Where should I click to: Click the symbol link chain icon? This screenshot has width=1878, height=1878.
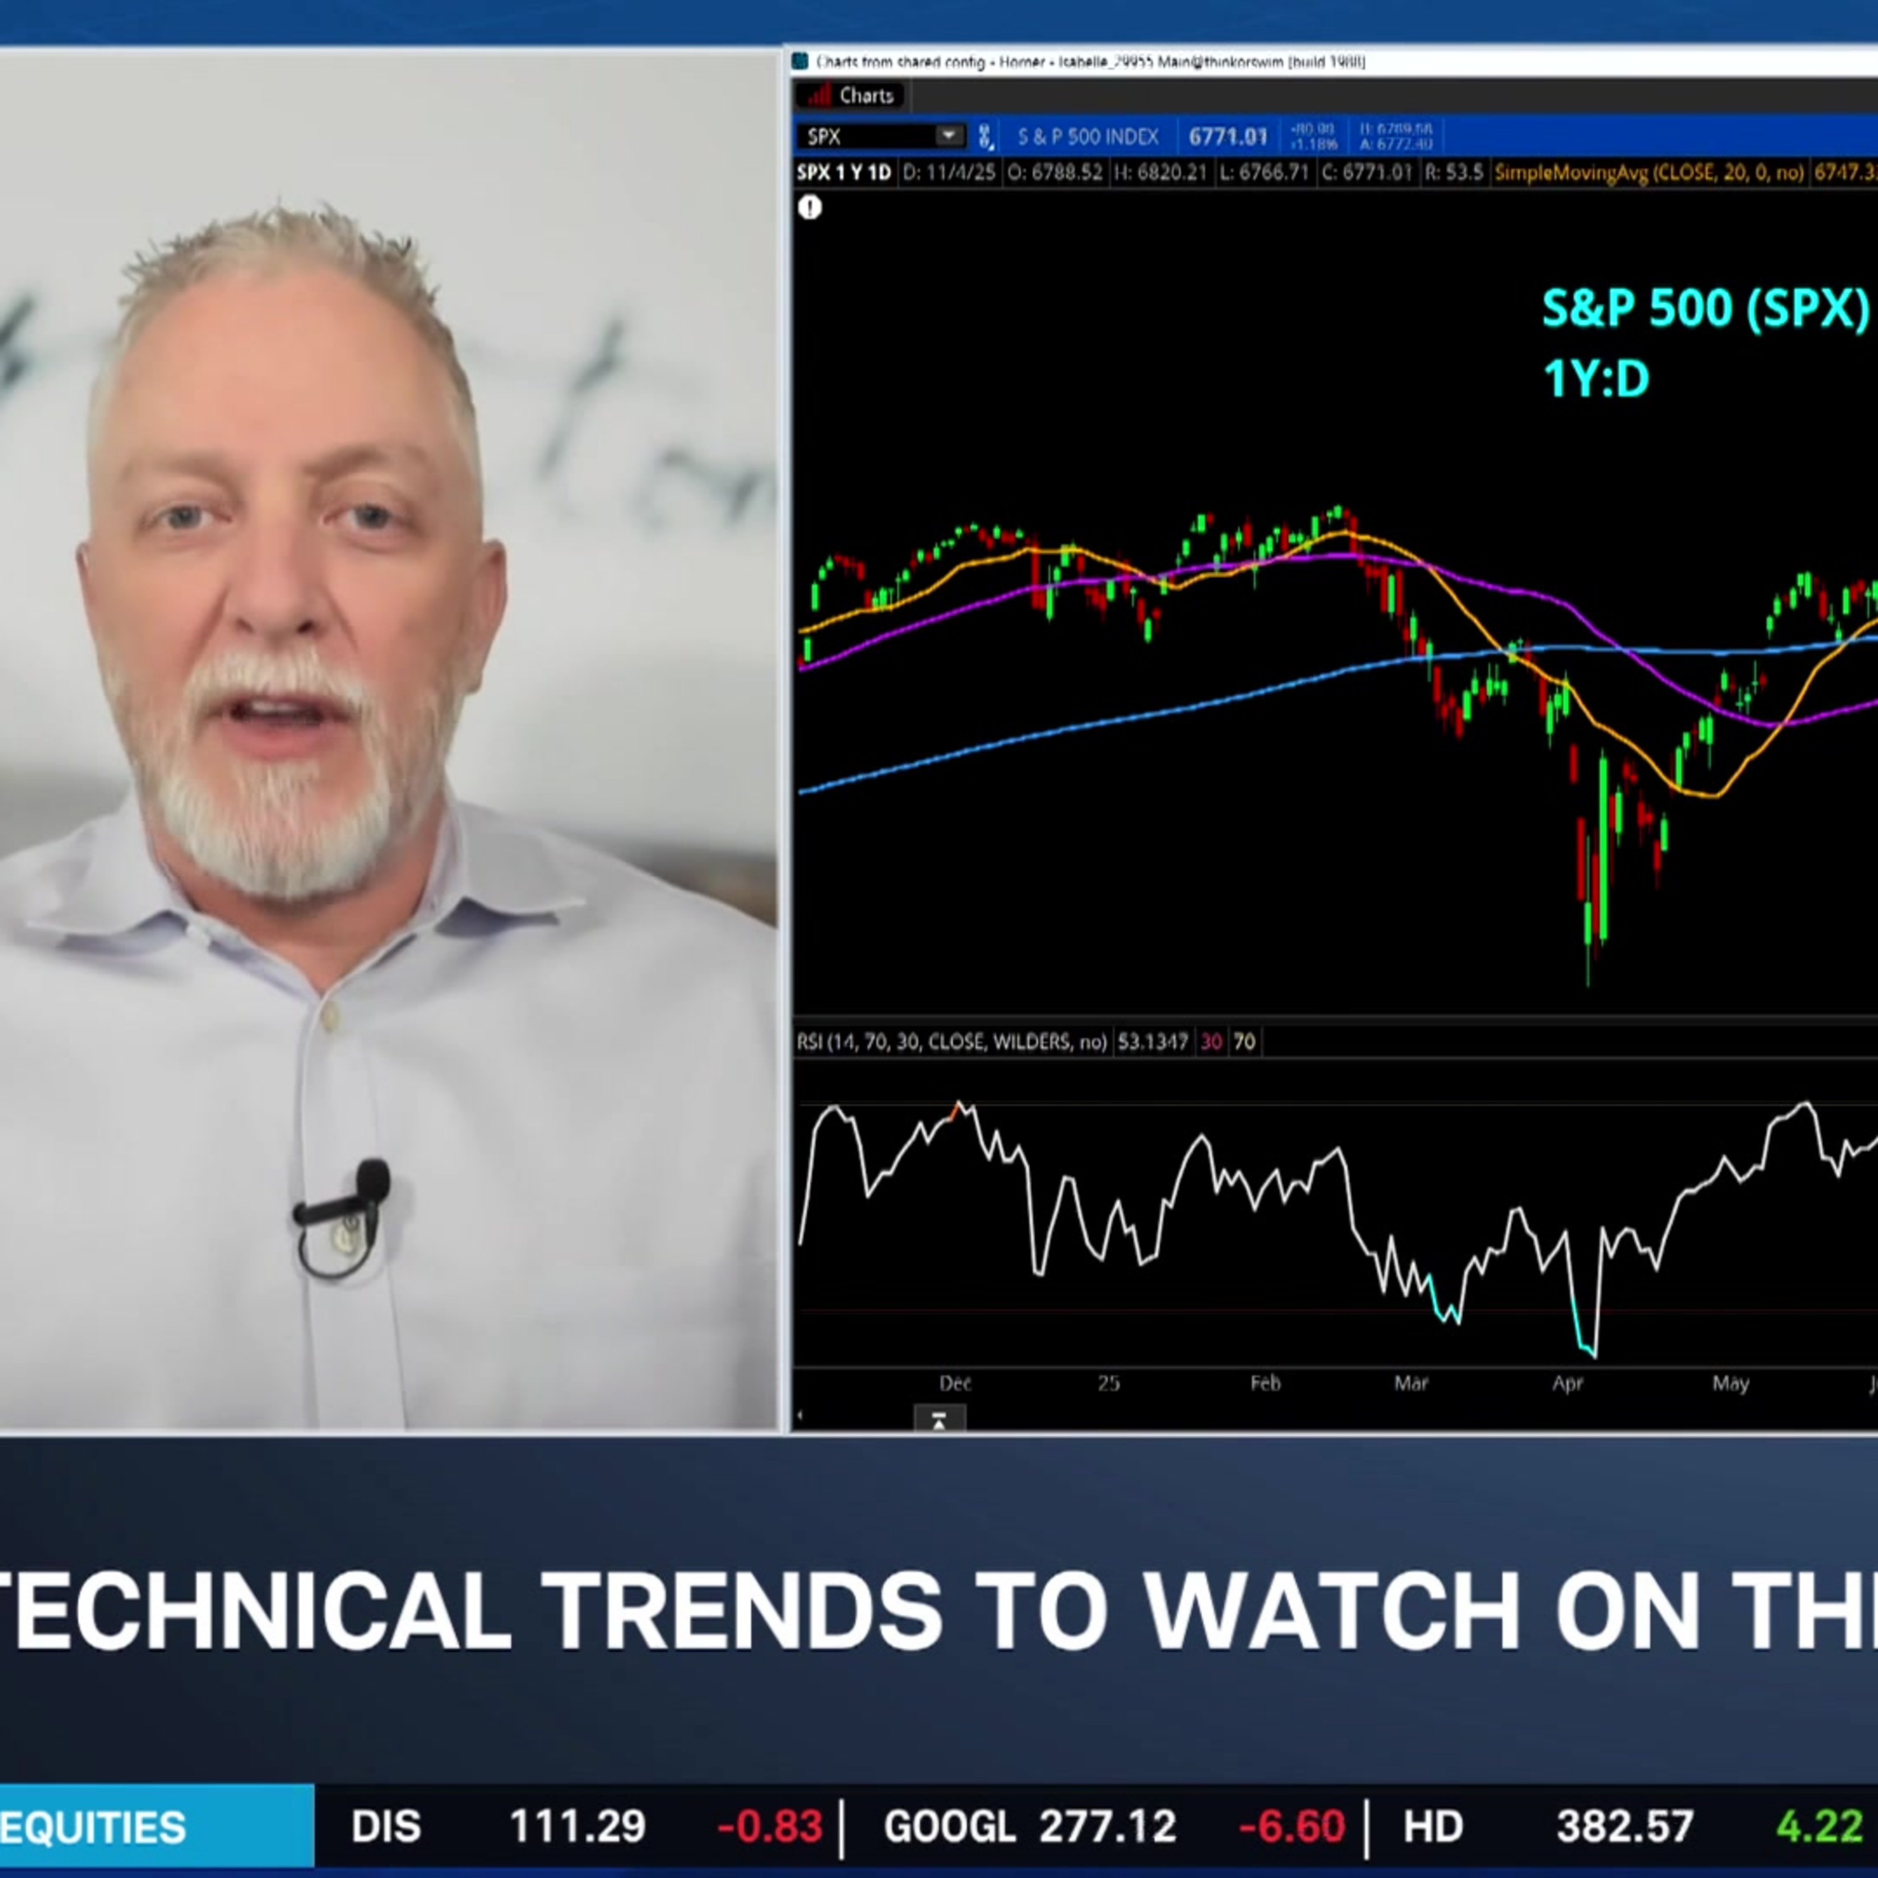coord(985,136)
